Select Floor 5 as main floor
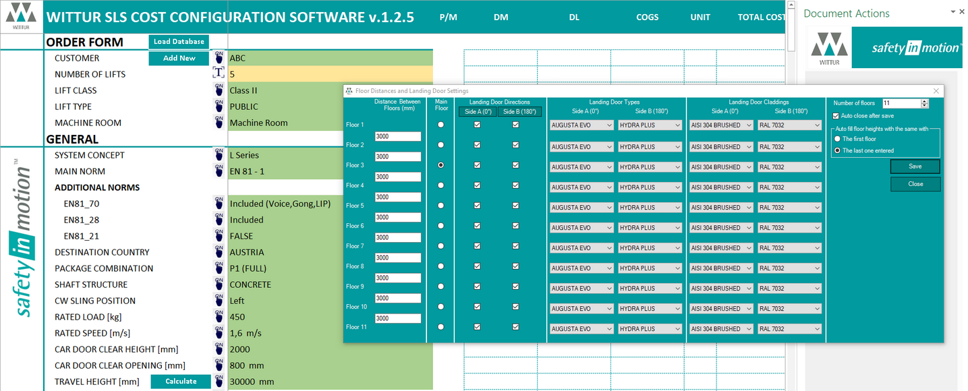This screenshot has height=391, width=968. coord(441,206)
